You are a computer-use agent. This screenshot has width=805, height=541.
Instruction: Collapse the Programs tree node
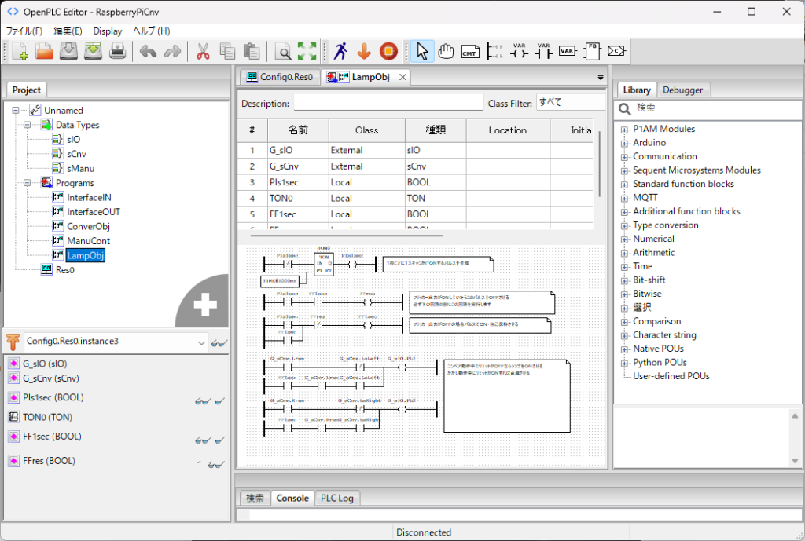[x=28, y=182]
